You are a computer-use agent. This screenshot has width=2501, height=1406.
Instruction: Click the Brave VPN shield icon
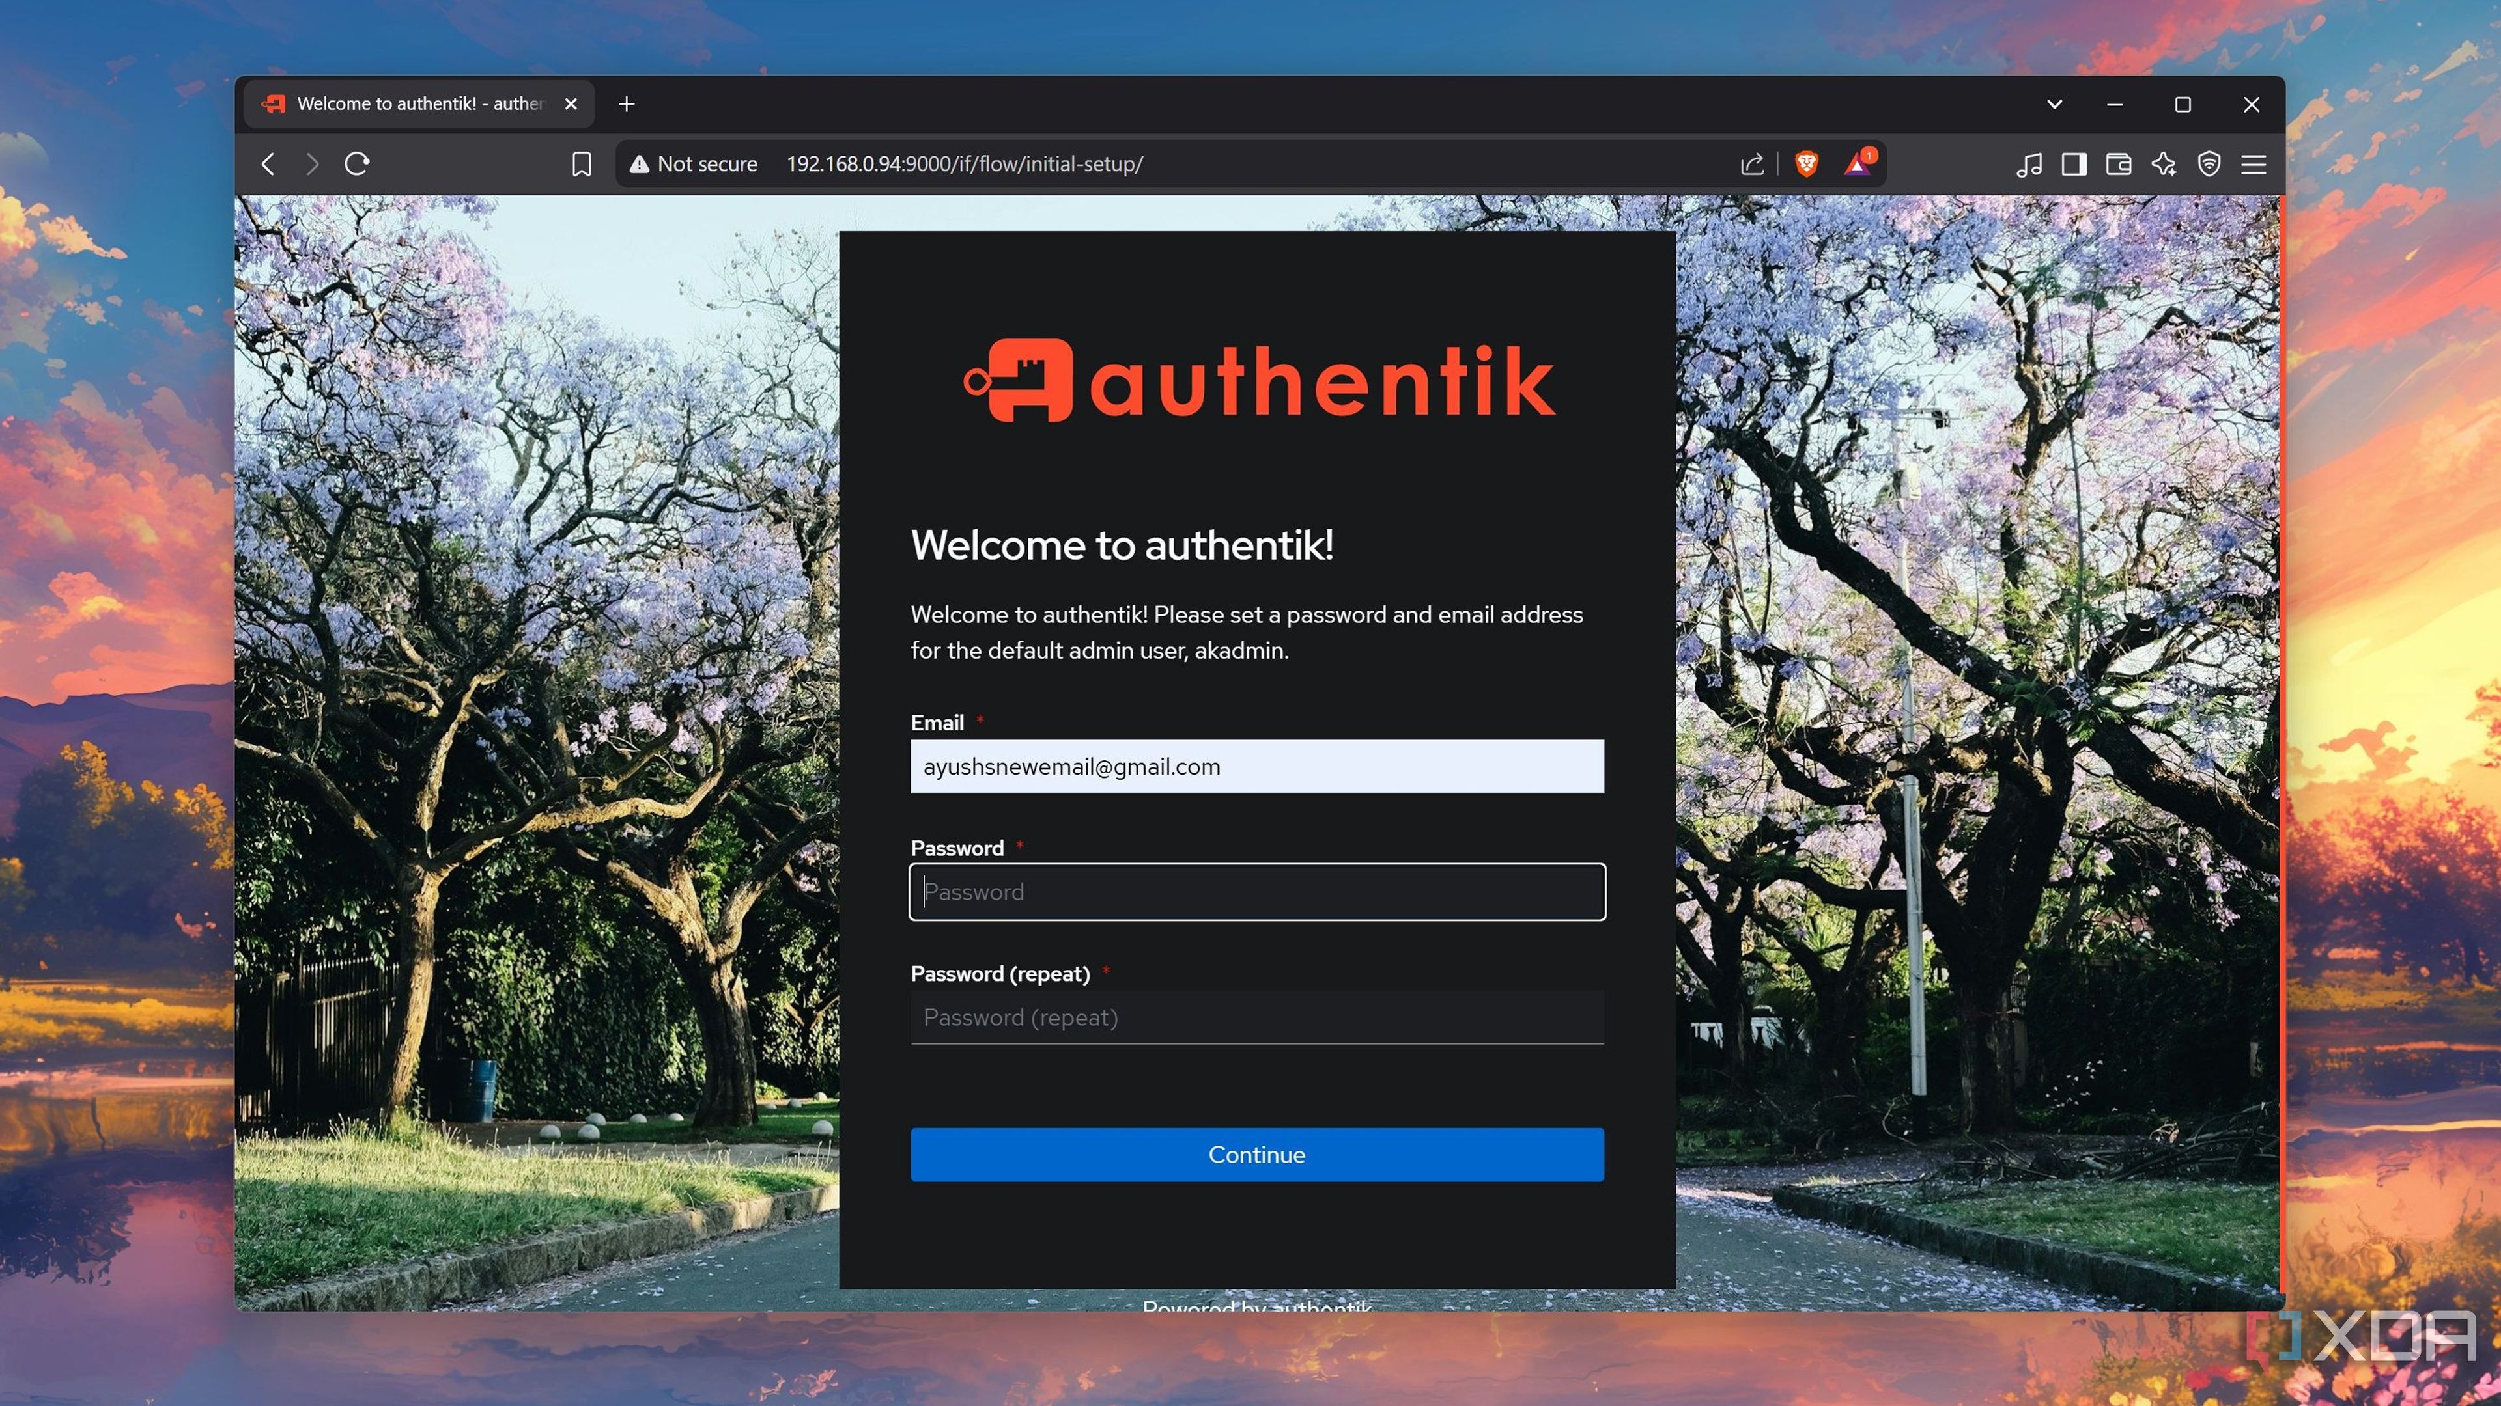2209,164
